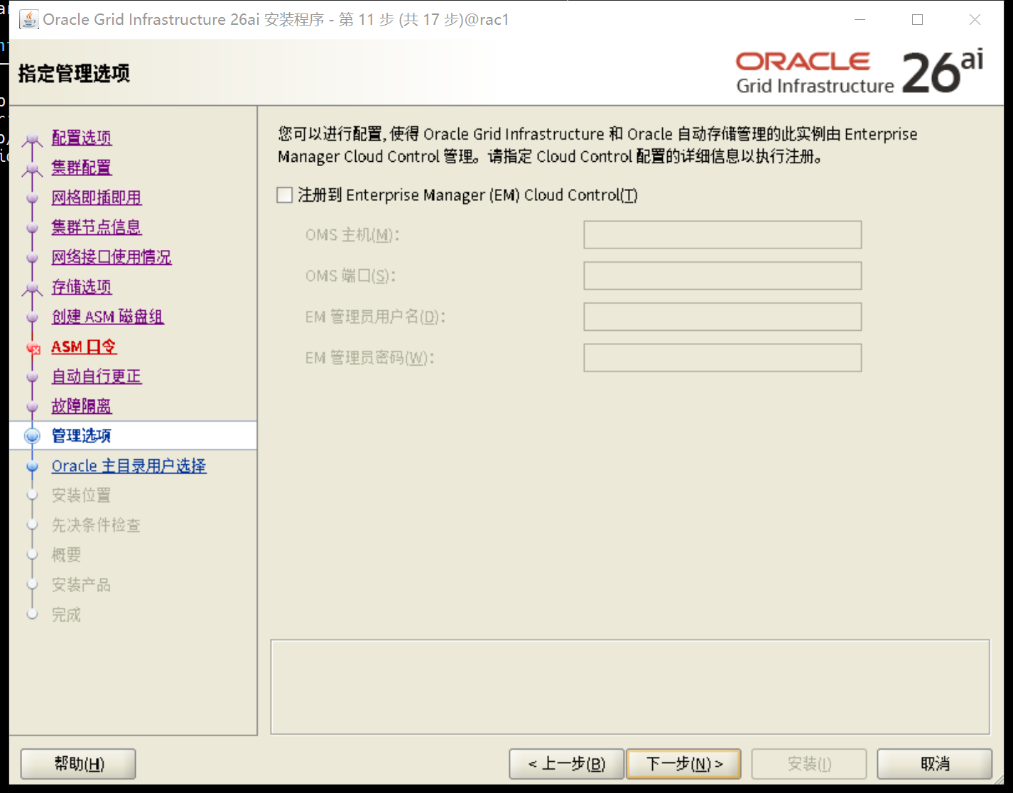
Task: Continue with 下一步(N) button
Action: pos(684,764)
